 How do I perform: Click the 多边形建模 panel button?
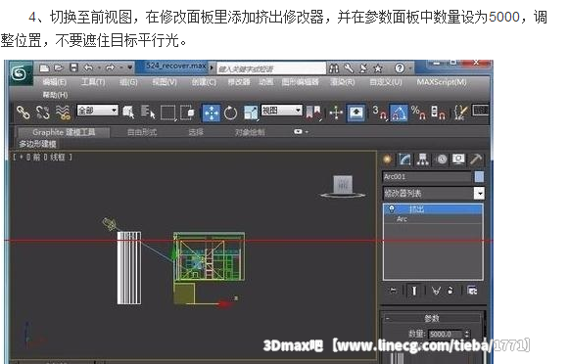click(x=37, y=144)
